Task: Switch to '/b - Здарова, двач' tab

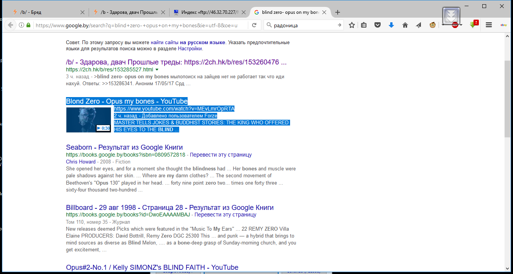Action: click(129, 12)
